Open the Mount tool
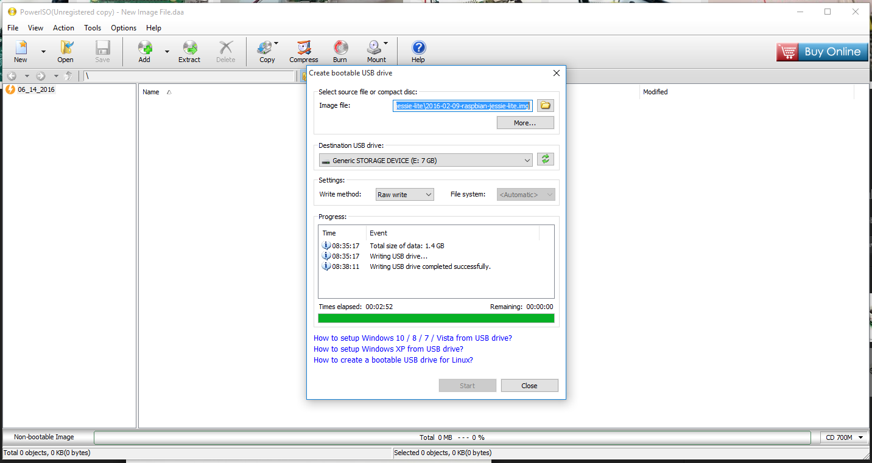Viewport: 872px width, 463px height. (x=374, y=51)
